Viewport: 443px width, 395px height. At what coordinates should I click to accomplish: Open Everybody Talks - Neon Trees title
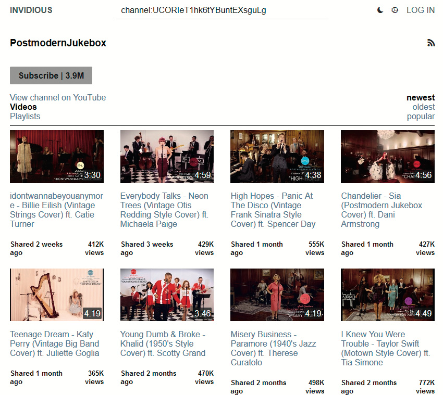pos(164,210)
